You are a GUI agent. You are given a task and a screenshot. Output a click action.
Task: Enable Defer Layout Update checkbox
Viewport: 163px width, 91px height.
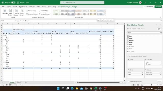pyautogui.click(x=129, y=81)
